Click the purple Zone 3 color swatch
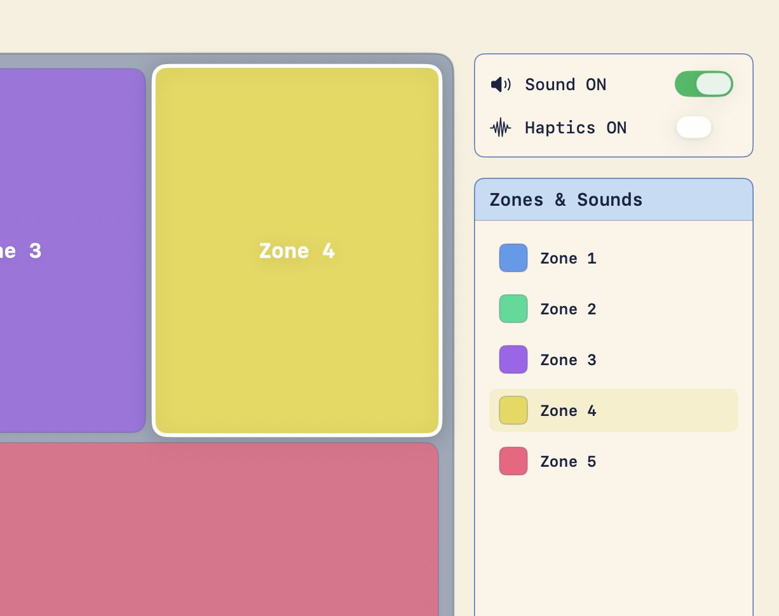Screen dimensions: 779x616 click(513, 359)
